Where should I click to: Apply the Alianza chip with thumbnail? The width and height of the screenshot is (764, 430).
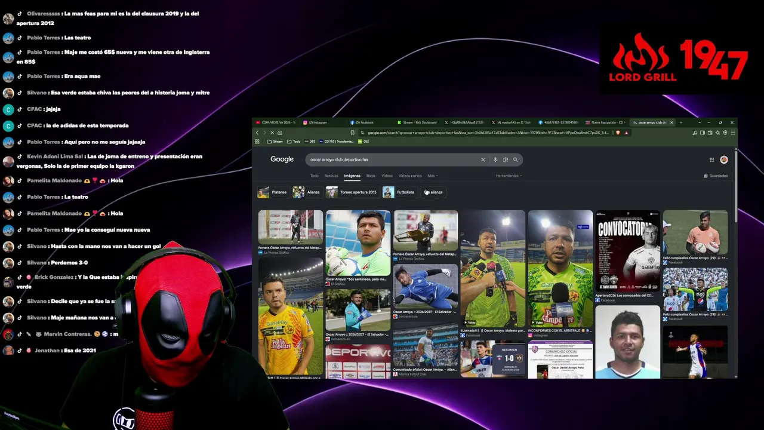point(307,192)
